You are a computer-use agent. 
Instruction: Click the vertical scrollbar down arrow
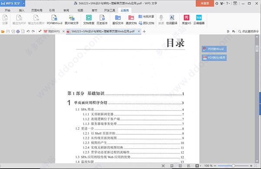[x=257, y=161]
